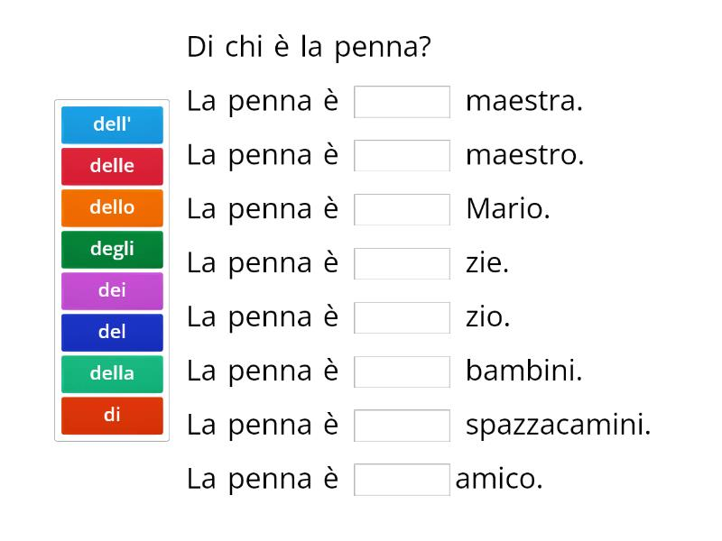
Task: Select the blank before "bambini."
Action: (402, 371)
